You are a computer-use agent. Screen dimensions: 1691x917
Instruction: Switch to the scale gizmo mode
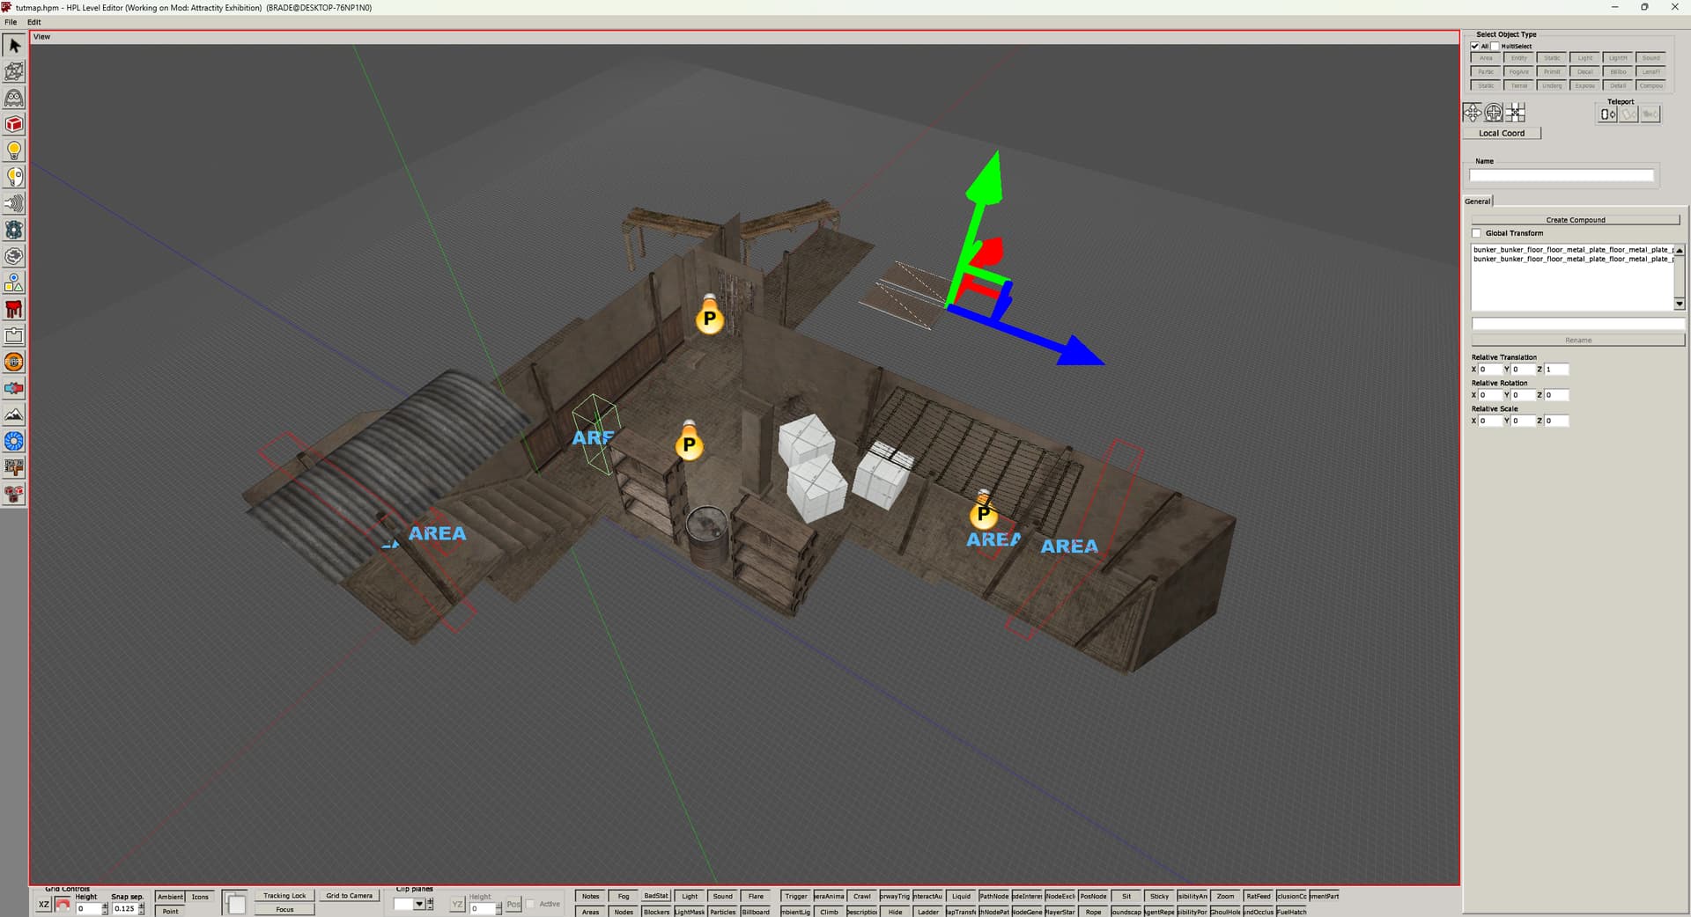tap(1516, 113)
